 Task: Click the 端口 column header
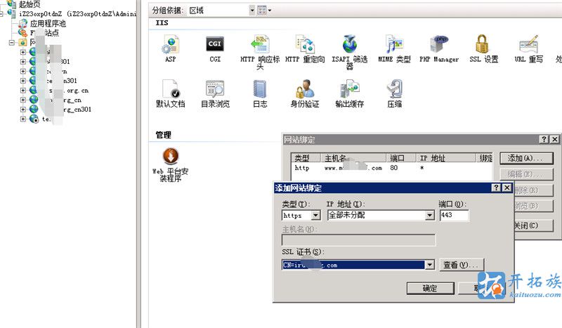point(401,158)
